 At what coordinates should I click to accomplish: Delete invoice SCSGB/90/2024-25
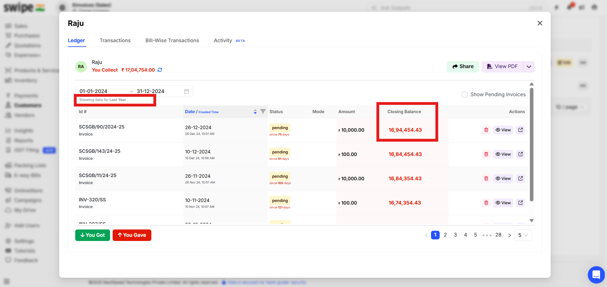(486, 130)
